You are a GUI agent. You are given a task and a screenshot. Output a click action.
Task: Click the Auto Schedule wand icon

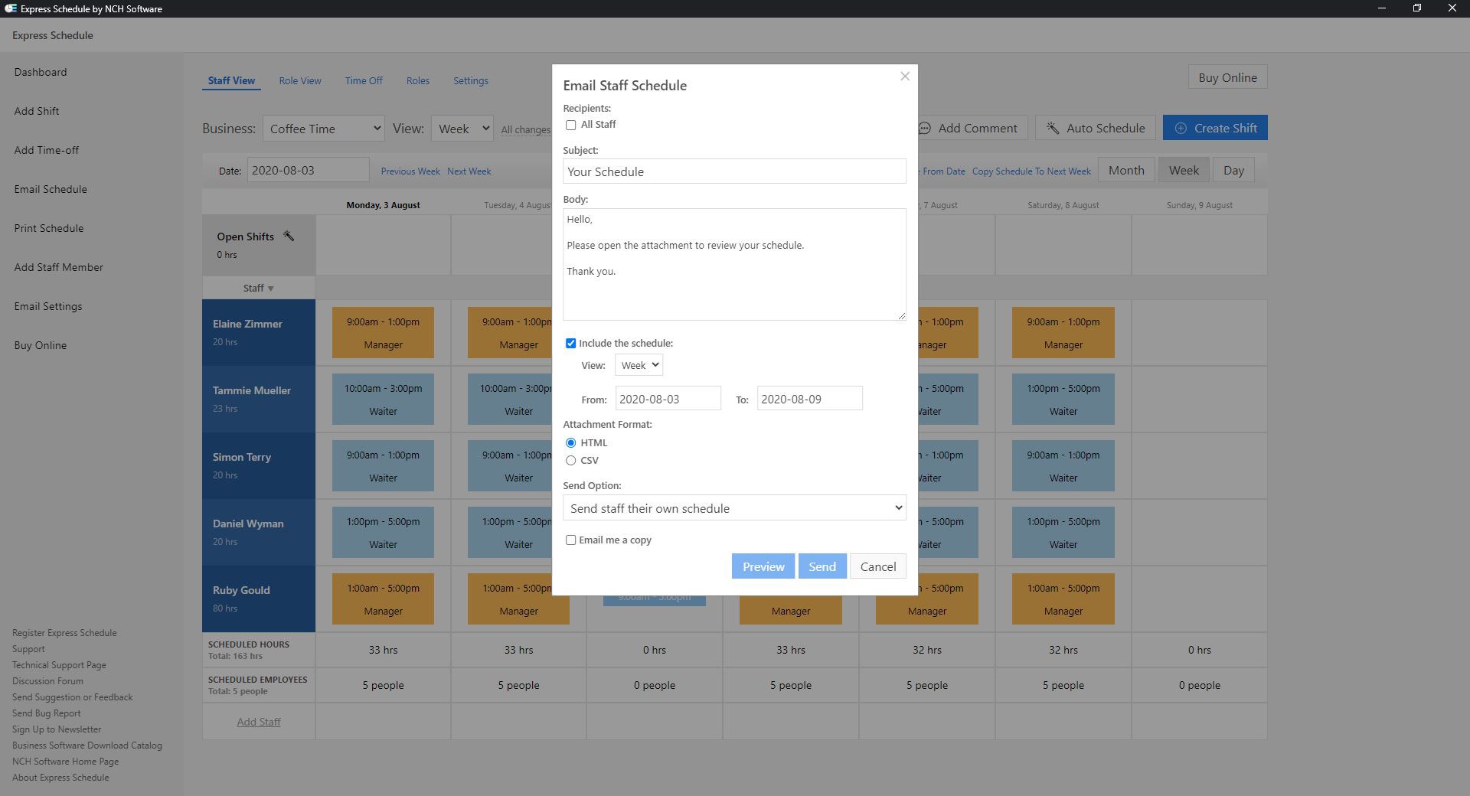[x=1053, y=129]
